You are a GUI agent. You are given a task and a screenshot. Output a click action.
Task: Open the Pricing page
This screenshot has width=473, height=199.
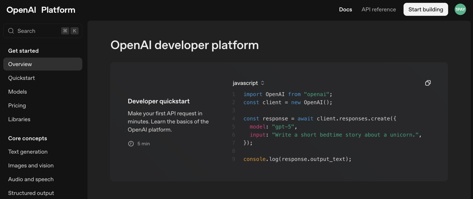pyautogui.click(x=17, y=105)
